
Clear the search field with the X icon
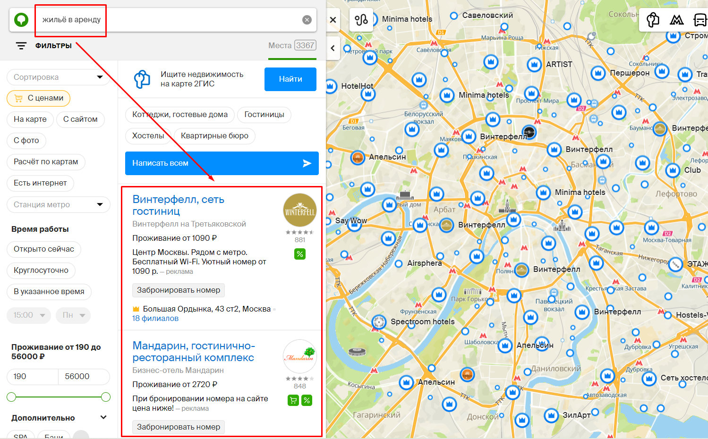coord(307,20)
